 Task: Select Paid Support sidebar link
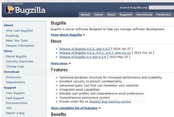point(15,98)
